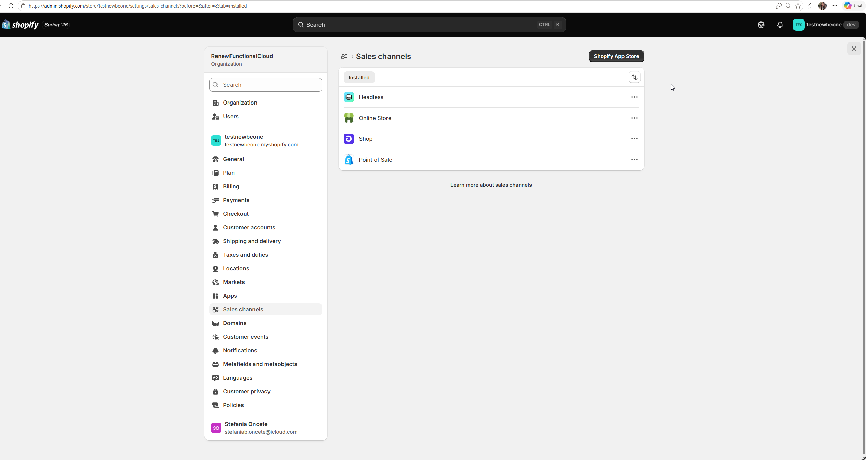Open more actions for Point of Sale

tap(634, 160)
